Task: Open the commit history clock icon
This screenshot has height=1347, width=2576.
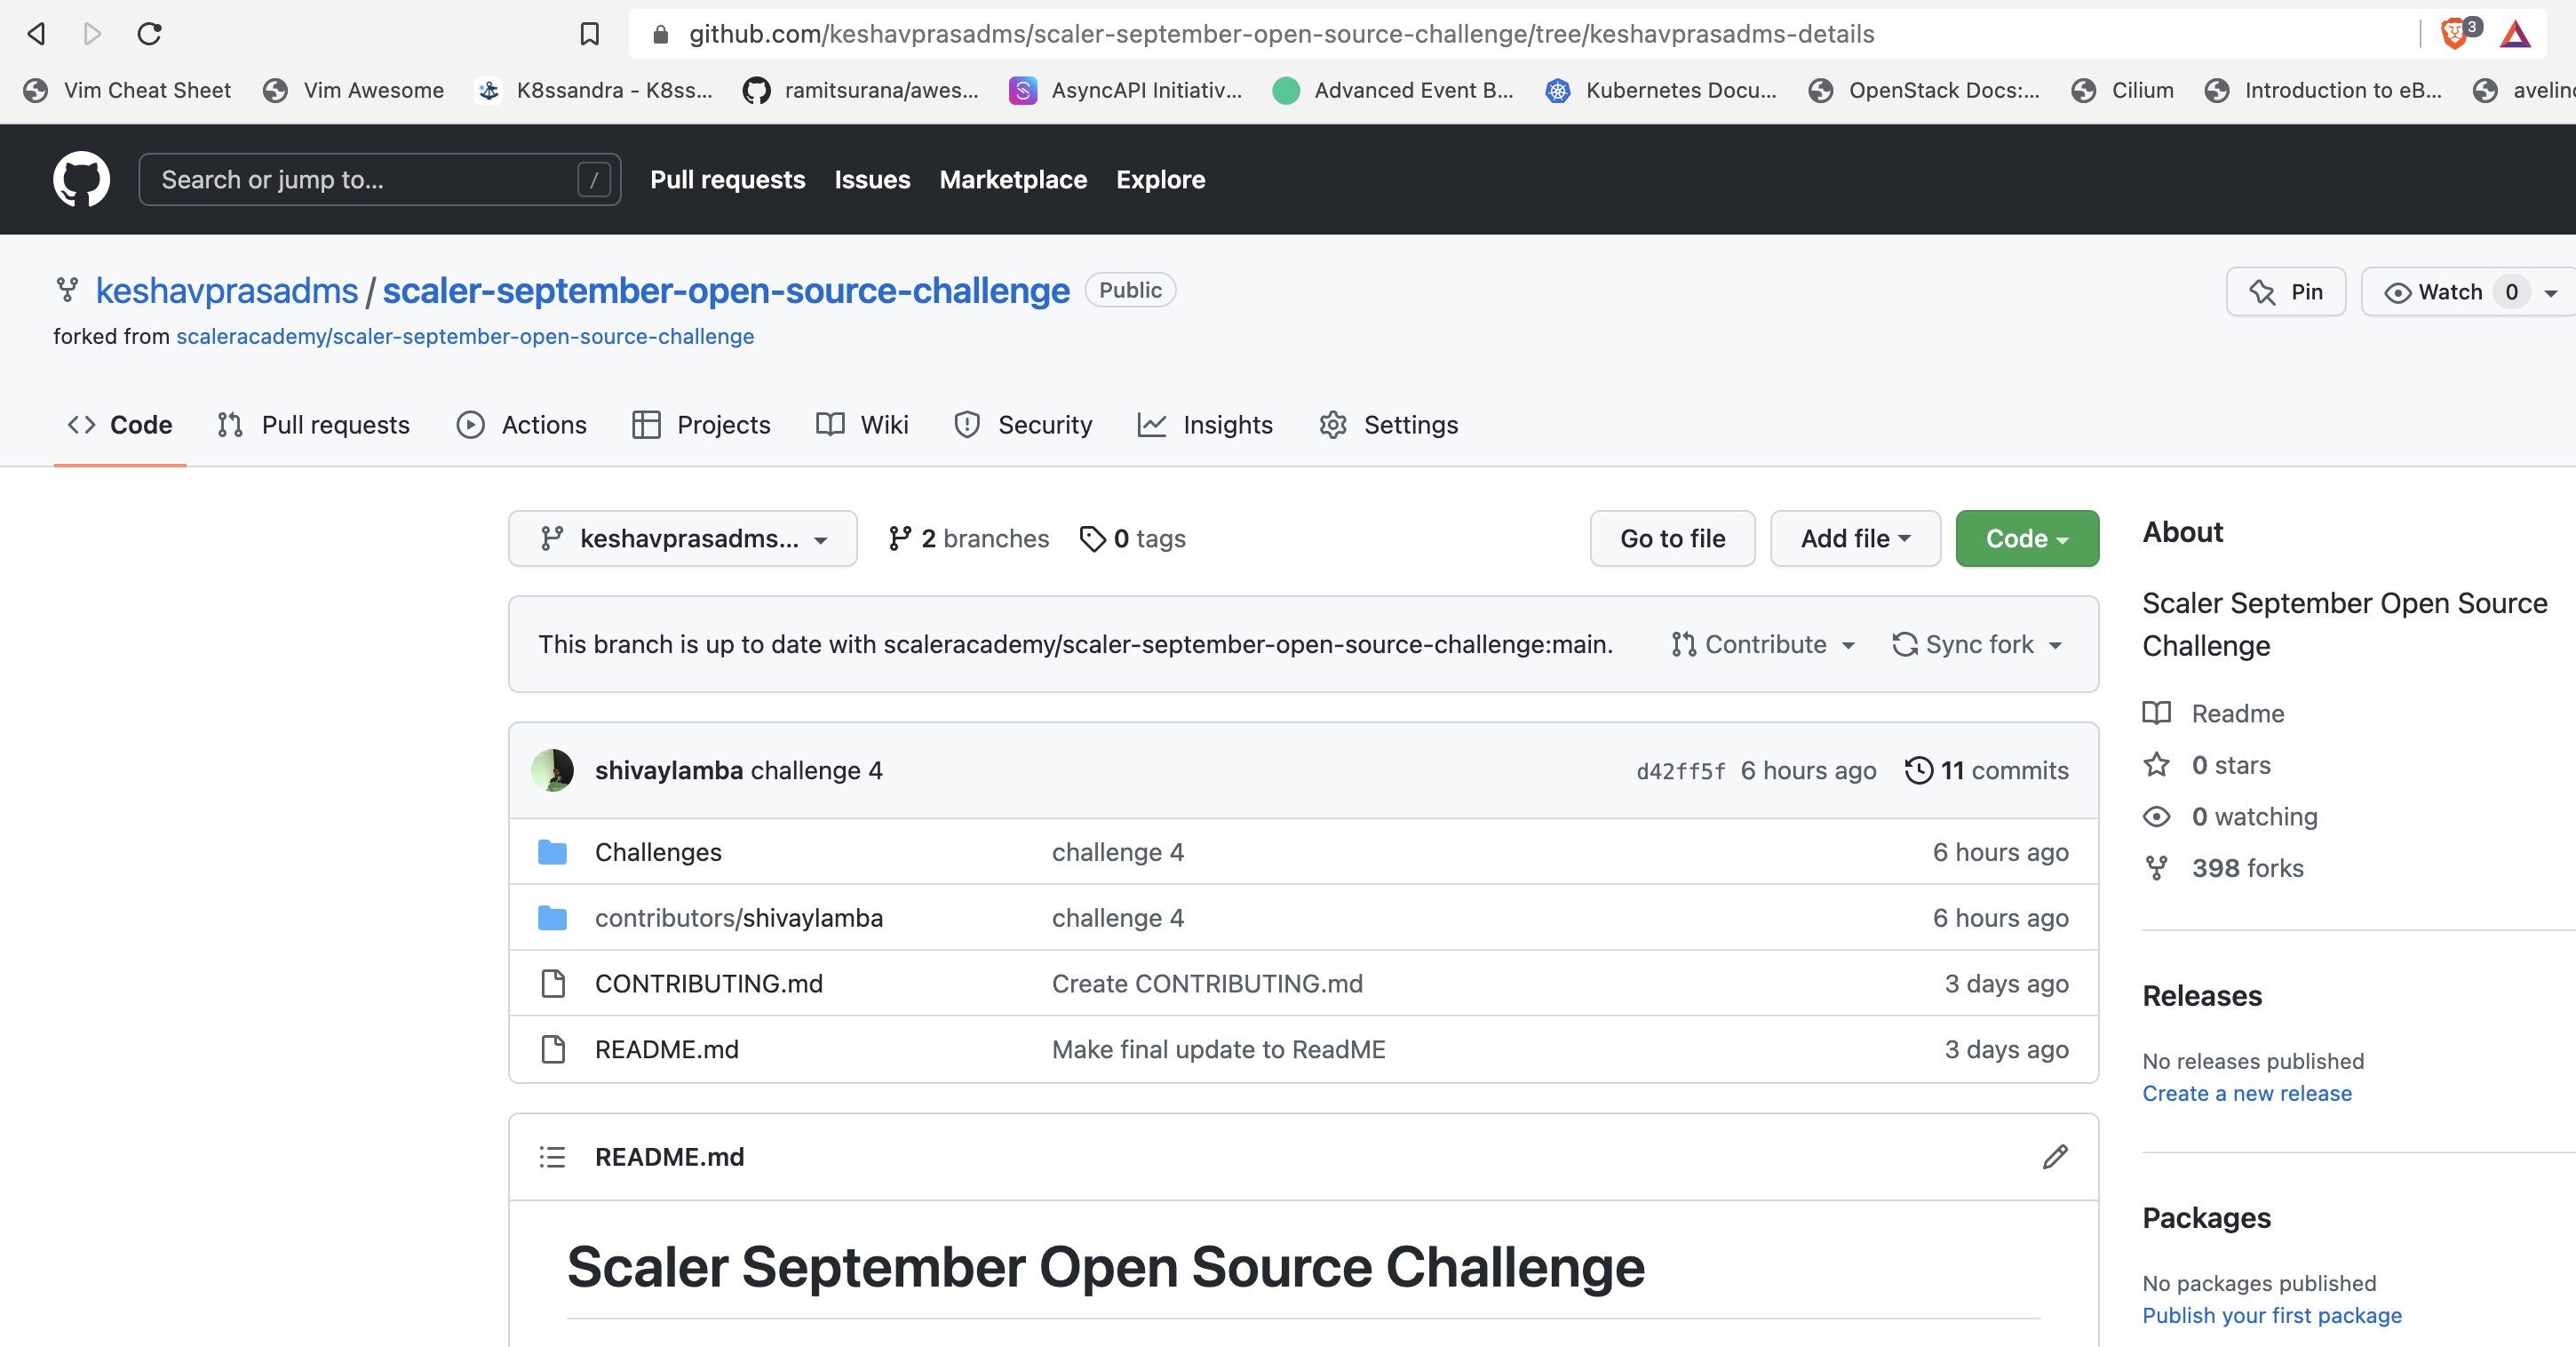Action: [x=1918, y=770]
